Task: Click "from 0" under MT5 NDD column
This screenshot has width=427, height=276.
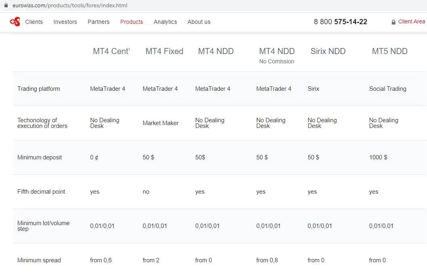Action: [377, 260]
